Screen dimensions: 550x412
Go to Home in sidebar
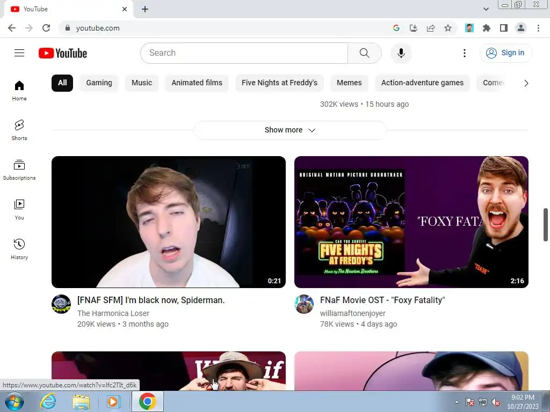19,91
